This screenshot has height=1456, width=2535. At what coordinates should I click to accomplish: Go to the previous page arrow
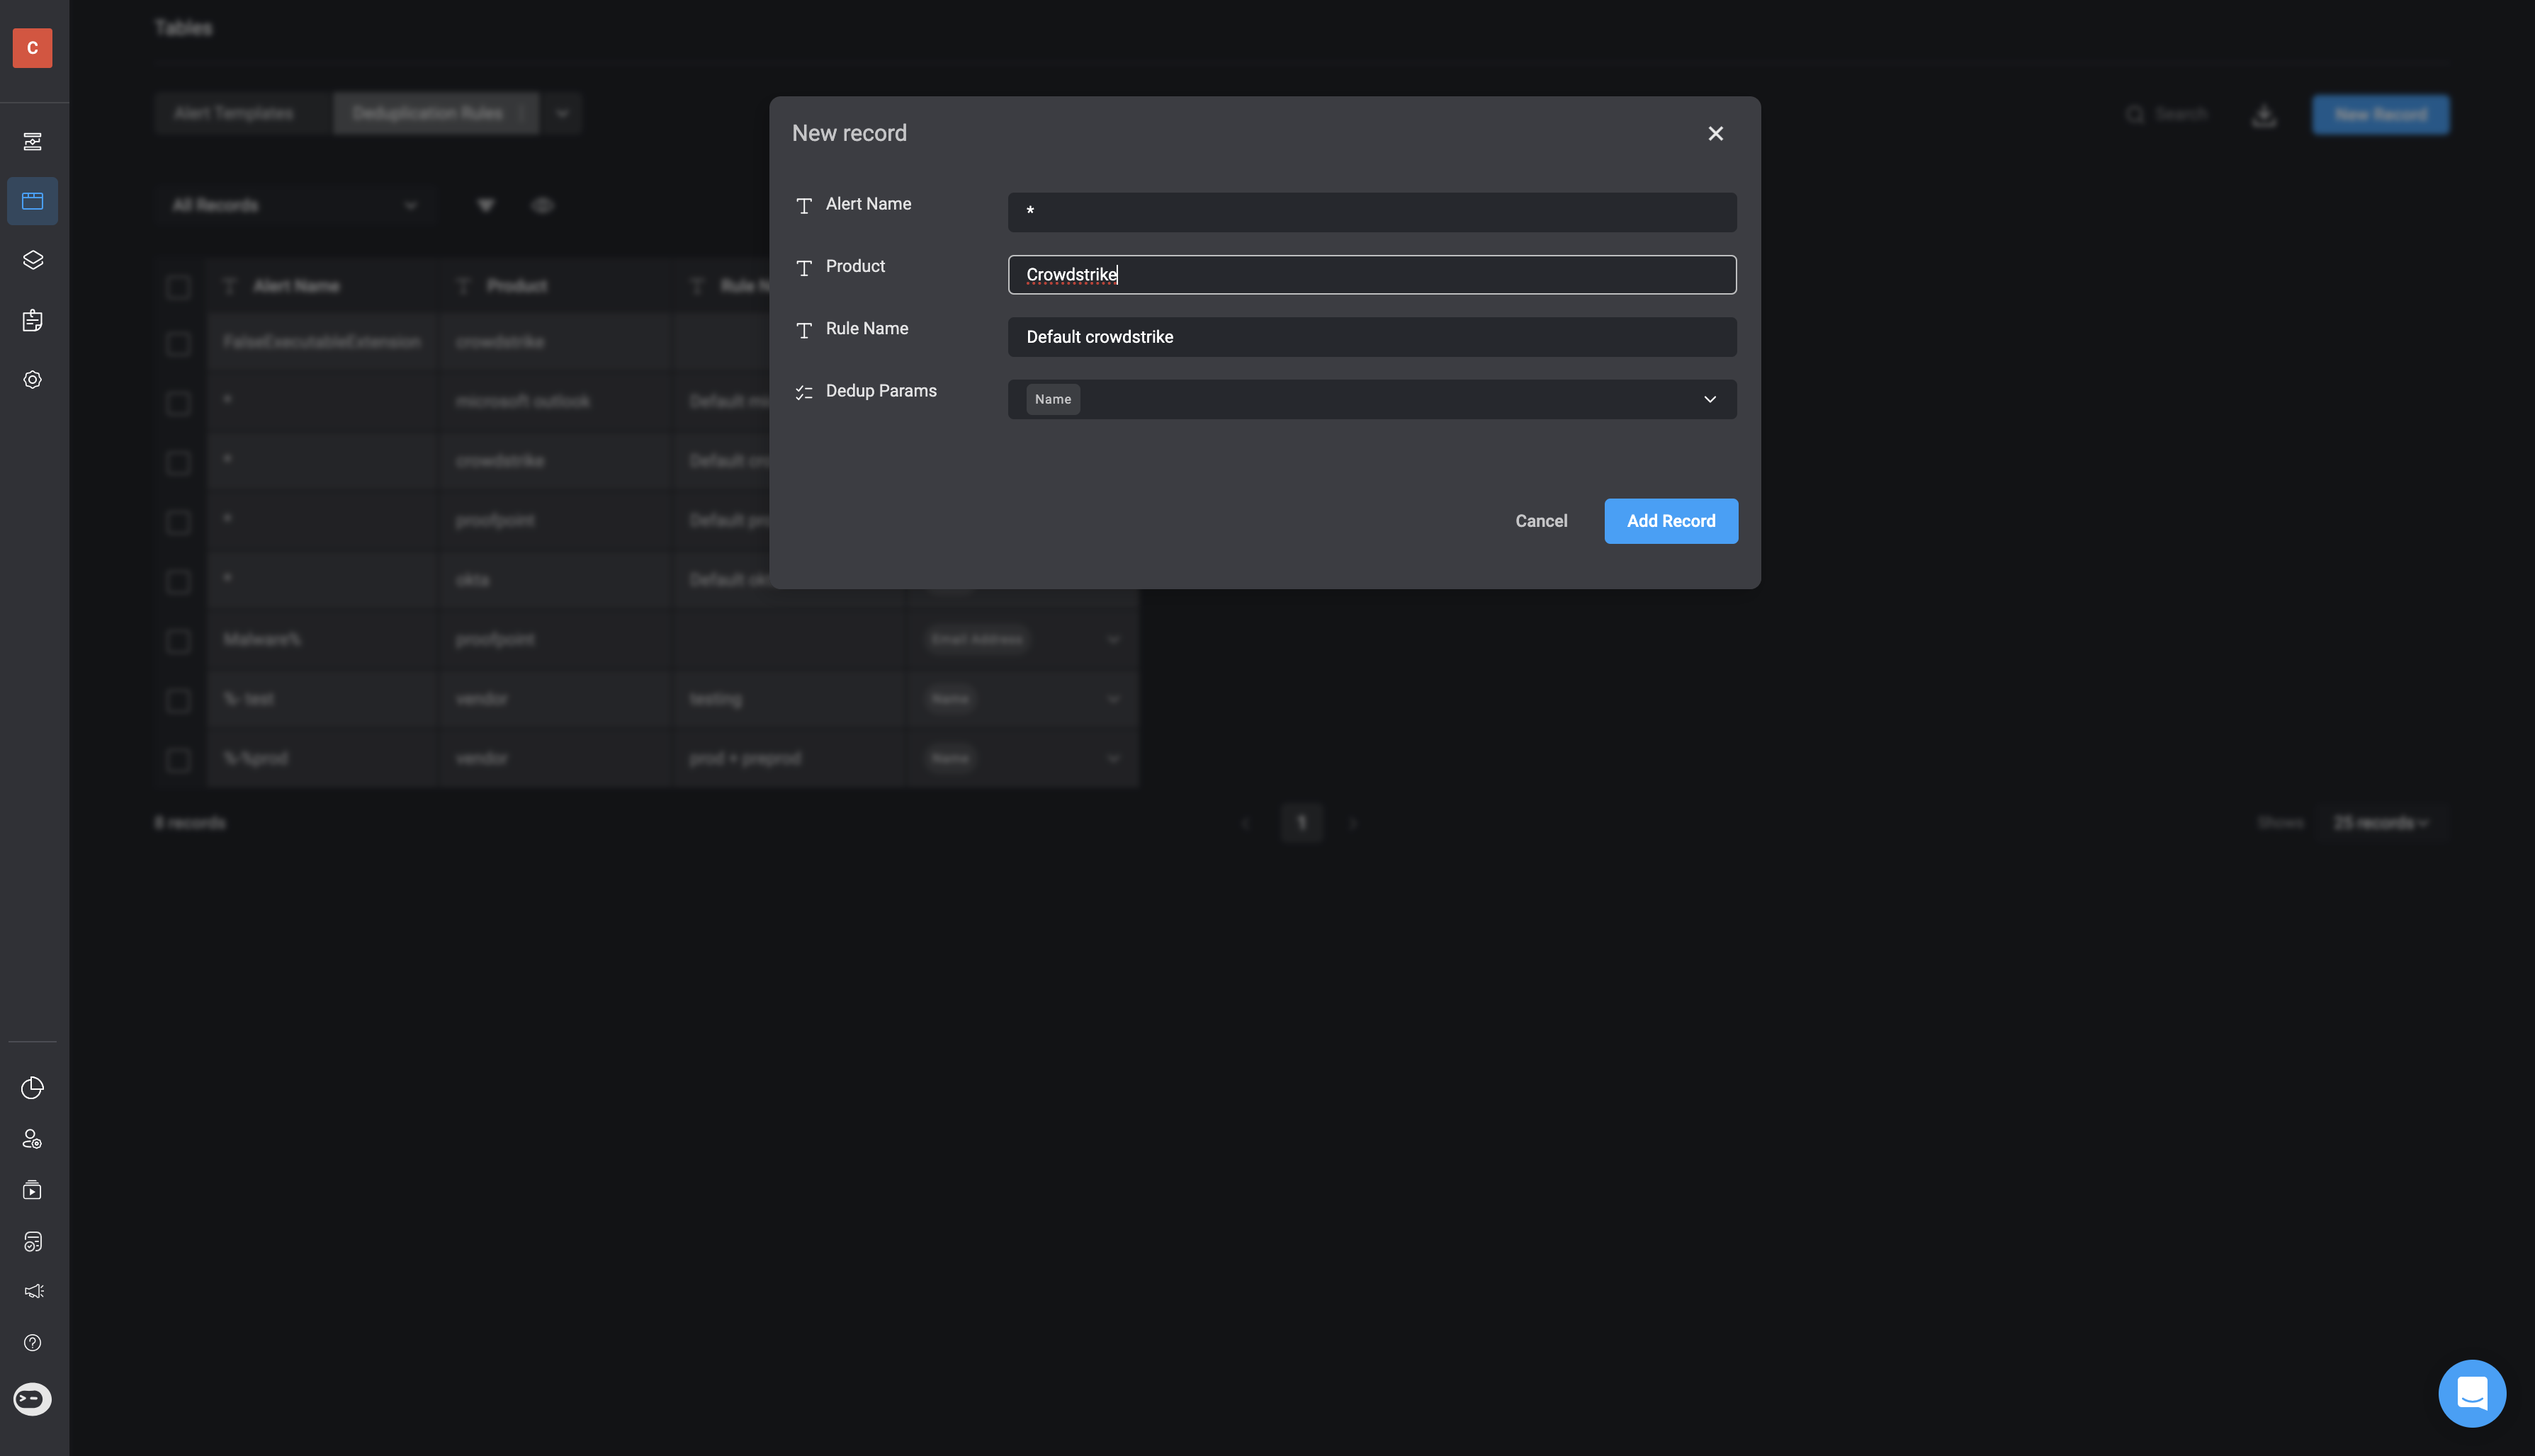click(x=1246, y=823)
